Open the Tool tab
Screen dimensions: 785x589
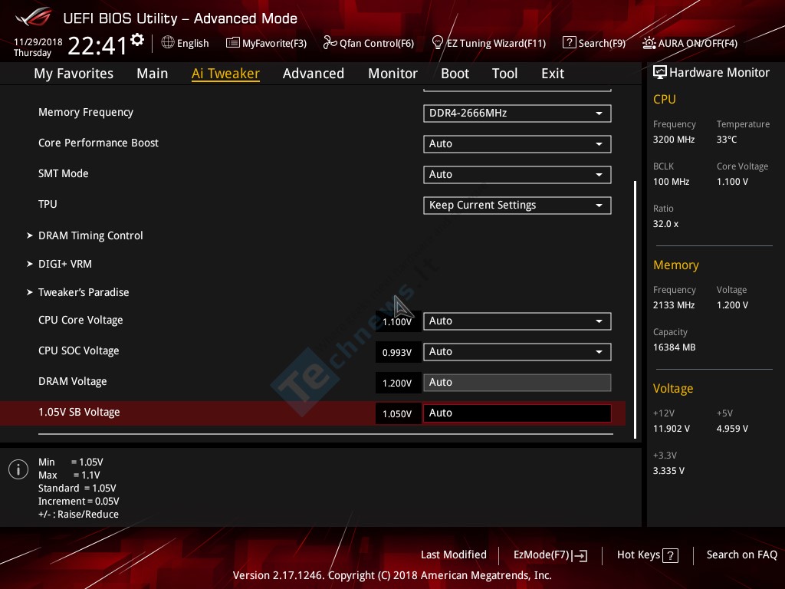click(x=504, y=74)
